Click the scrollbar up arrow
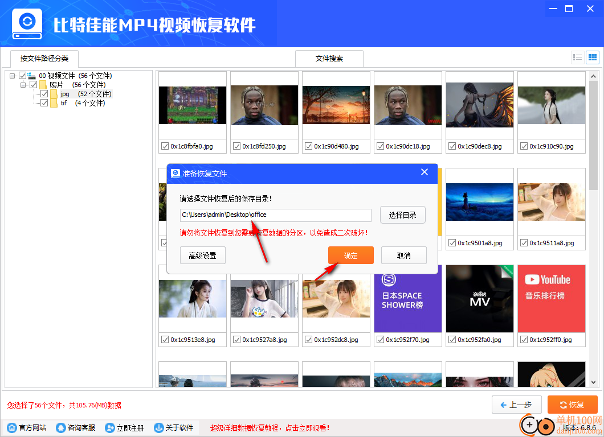 [x=593, y=76]
